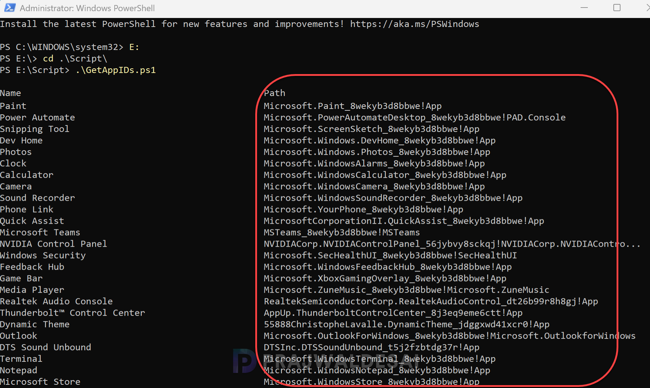Select the Windows Security name entry
Viewport: 650px width, 388px height.
pos(43,256)
